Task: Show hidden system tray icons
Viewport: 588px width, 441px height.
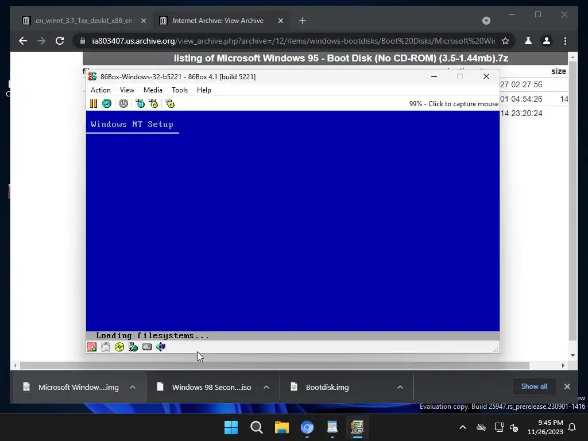Action: 463,427
